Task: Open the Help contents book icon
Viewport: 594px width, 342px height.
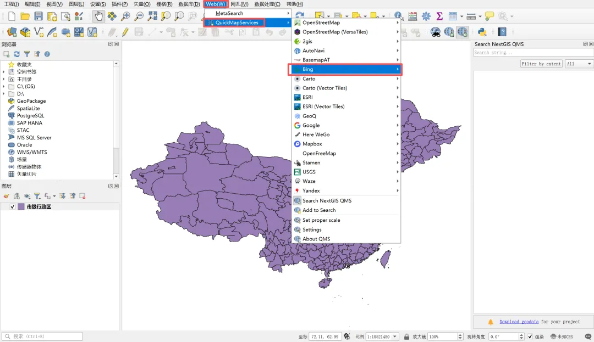Action: coord(502,32)
